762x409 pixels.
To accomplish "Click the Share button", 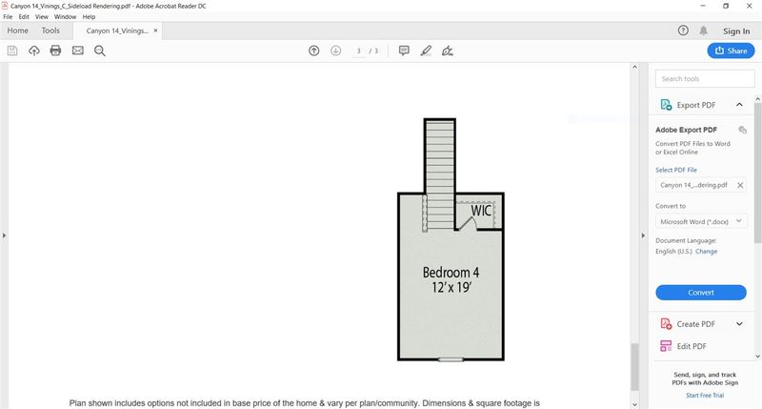I will click(731, 51).
